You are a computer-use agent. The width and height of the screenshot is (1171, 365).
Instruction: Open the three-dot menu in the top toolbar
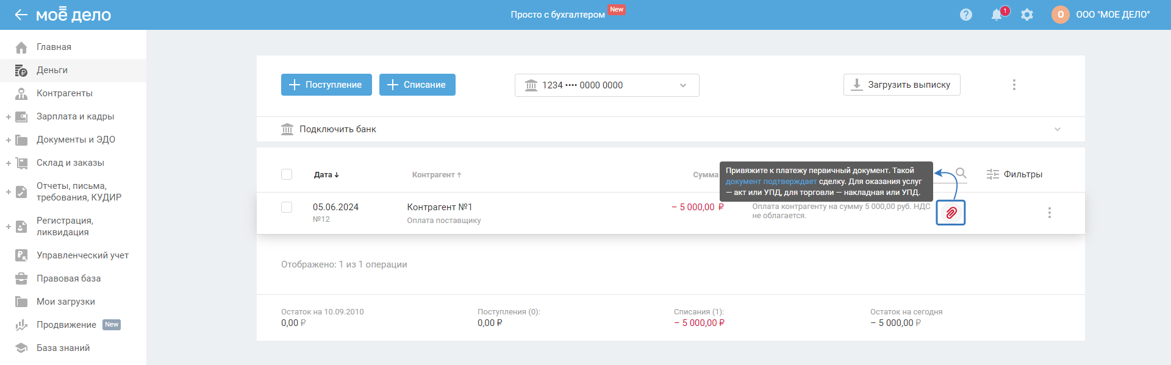[1014, 85]
